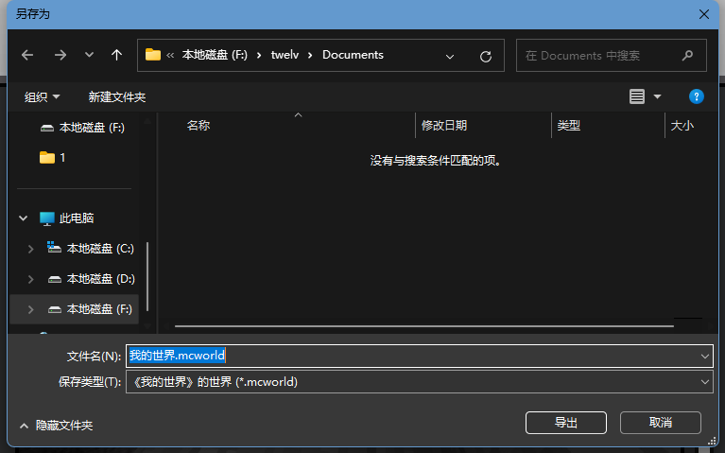This screenshot has height=453, width=725.
Task: Collapse the 此电脑 tree node
Action: (23, 218)
